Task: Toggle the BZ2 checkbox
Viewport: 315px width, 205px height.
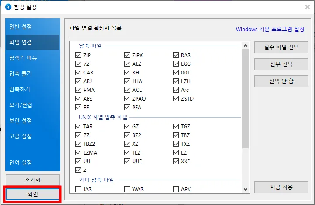Action: coord(127,135)
